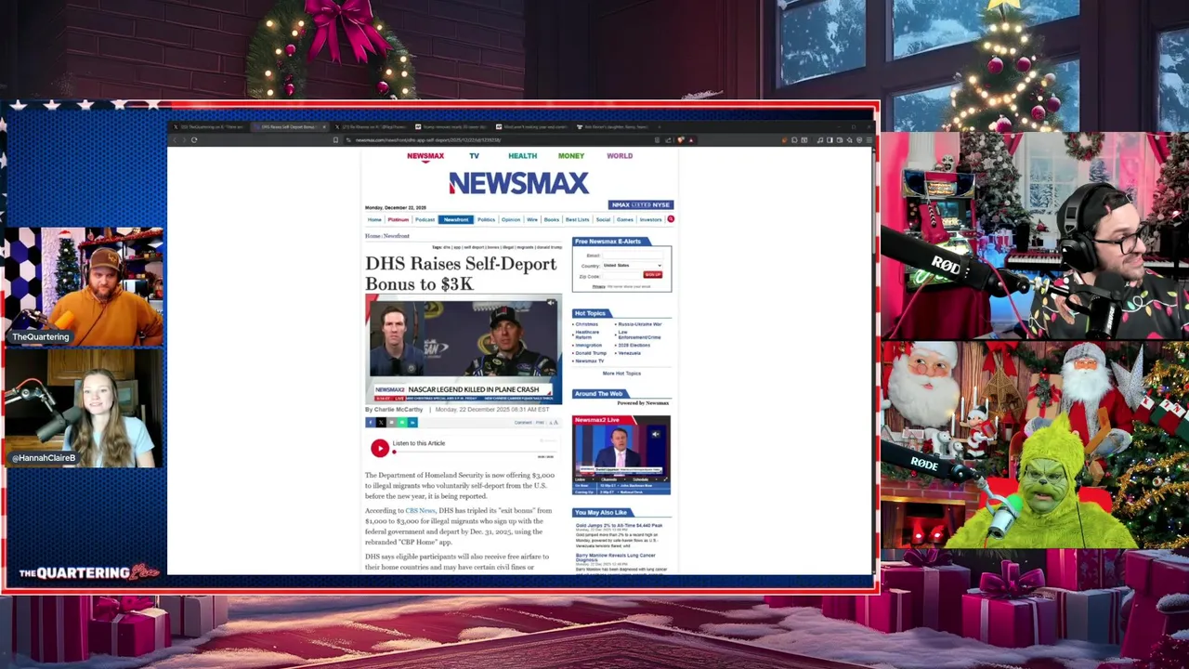Share article via X icon
Image resolution: width=1189 pixels, height=669 pixels.
coord(381,423)
